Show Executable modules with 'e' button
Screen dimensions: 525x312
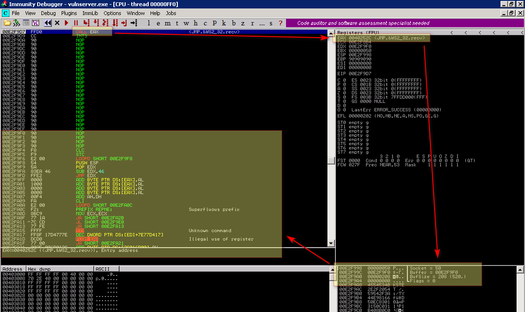158,23
